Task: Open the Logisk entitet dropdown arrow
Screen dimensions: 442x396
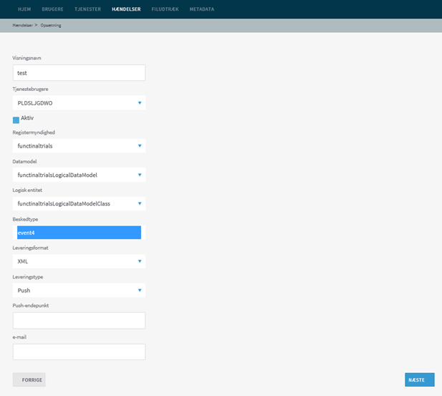Action: (x=140, y=203)
